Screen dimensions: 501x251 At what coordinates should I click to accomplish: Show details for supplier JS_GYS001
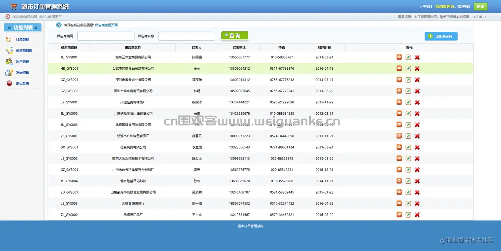pyautogui.click(x=399, y=102)
